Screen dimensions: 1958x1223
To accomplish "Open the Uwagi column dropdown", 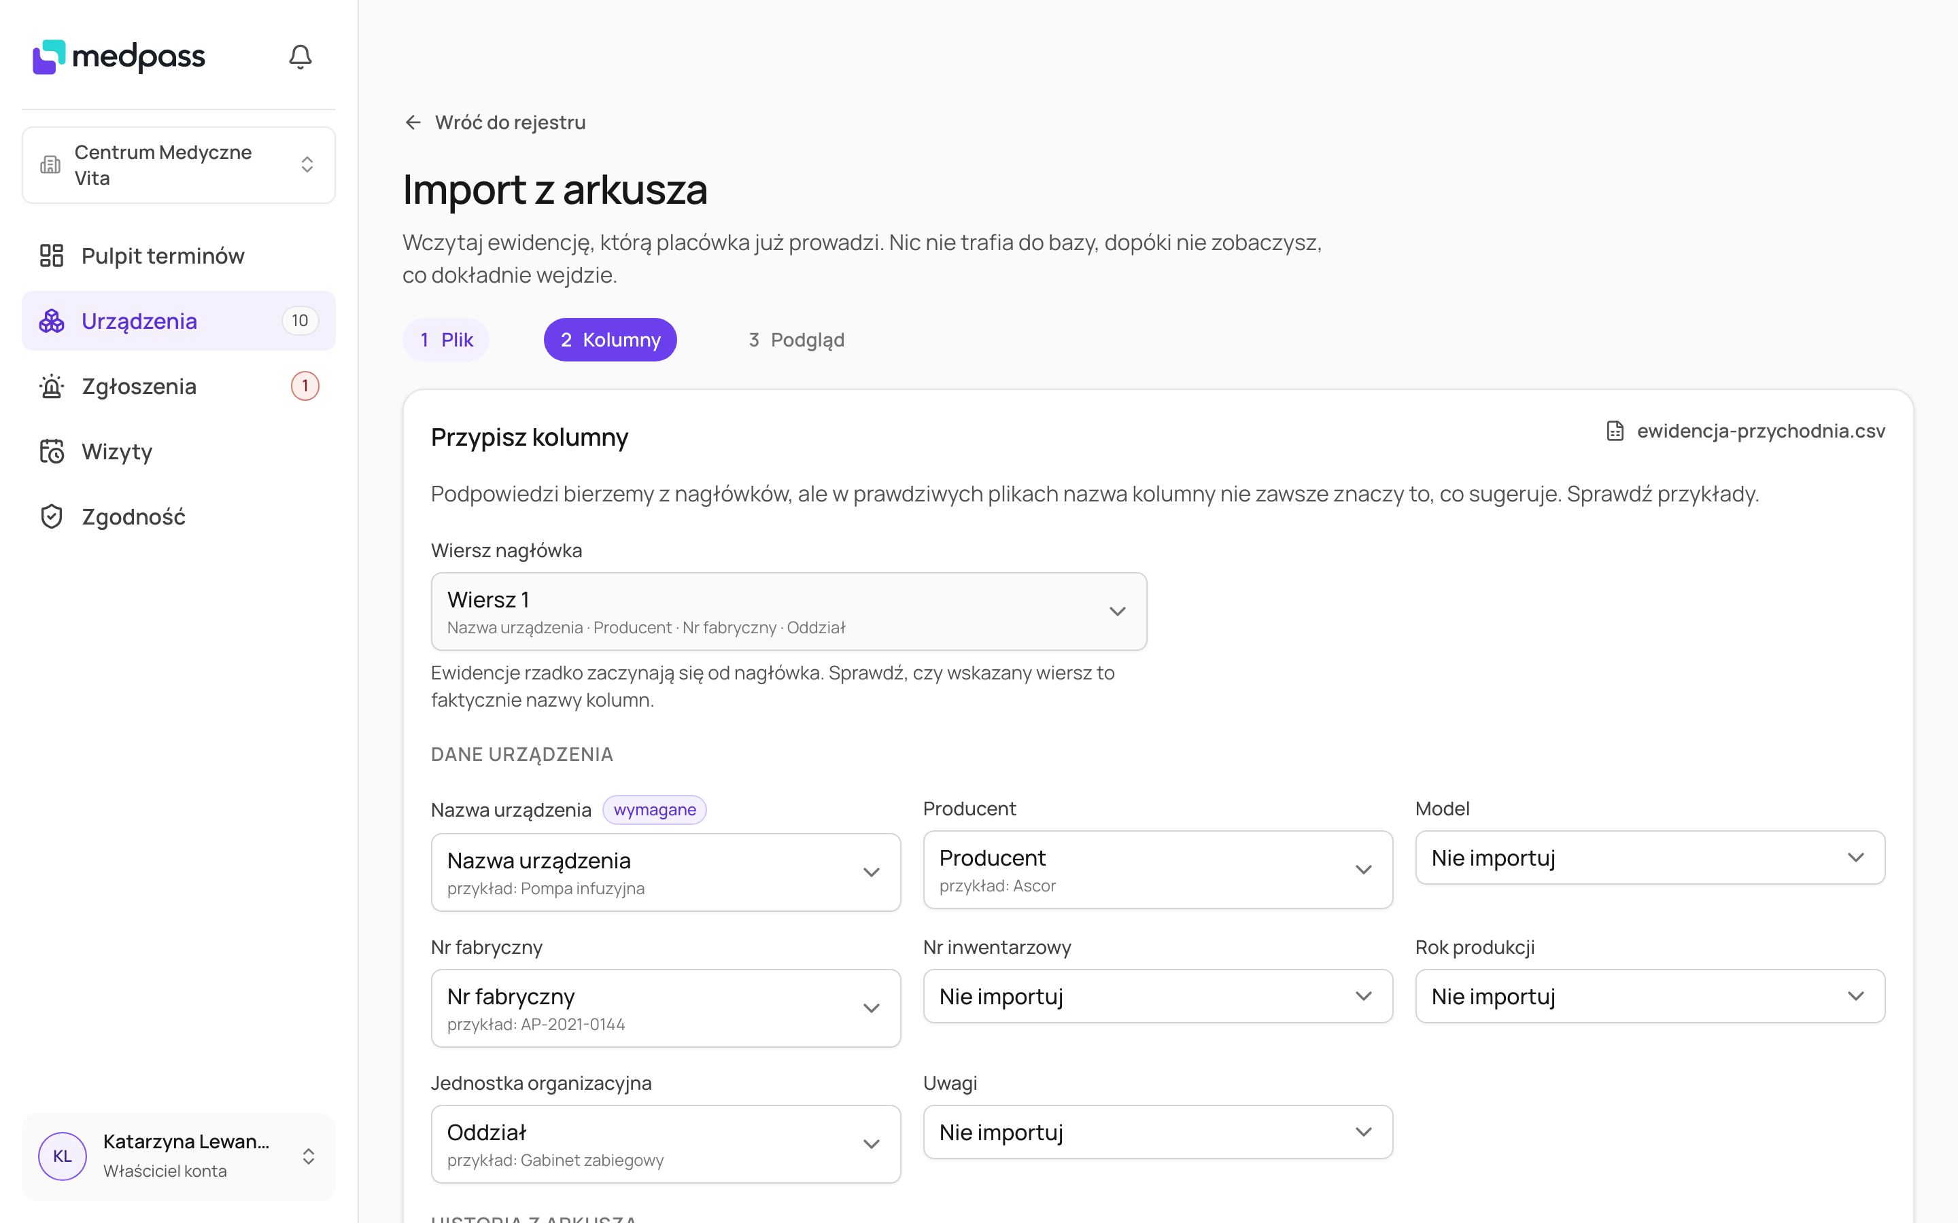I will pyautogui.click(x=1158, y=1133).
